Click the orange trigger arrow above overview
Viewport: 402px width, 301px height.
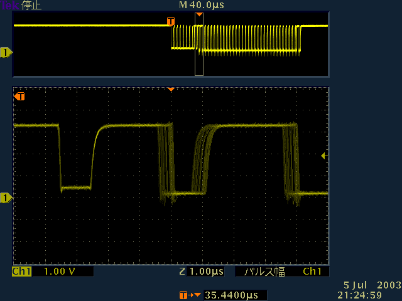click(x=199, y=14)
